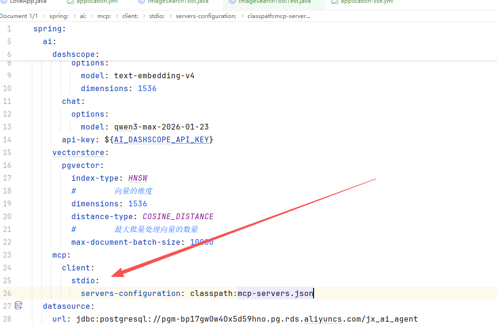This screenshot has height=324, width=497.
Task: Select the 'servers-configuration:' breadcrumb
Action: 206,16
